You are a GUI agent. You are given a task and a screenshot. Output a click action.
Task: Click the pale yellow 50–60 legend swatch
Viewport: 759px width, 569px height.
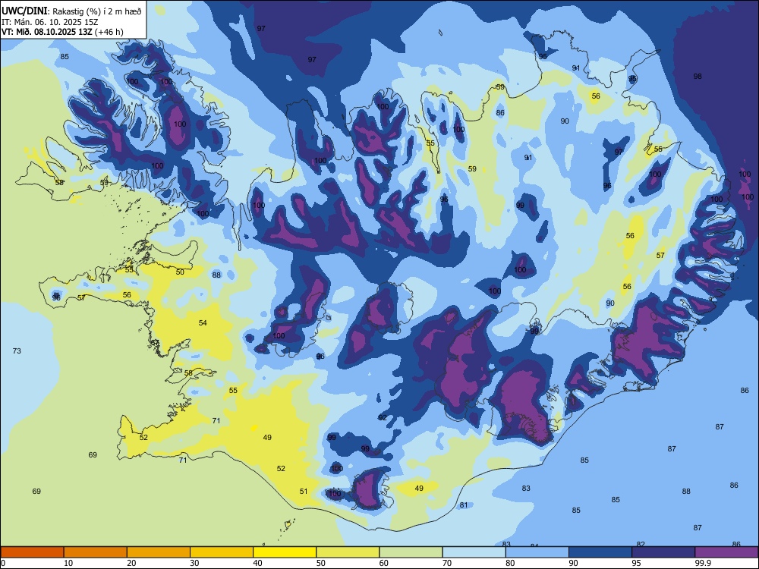point(348,552)
